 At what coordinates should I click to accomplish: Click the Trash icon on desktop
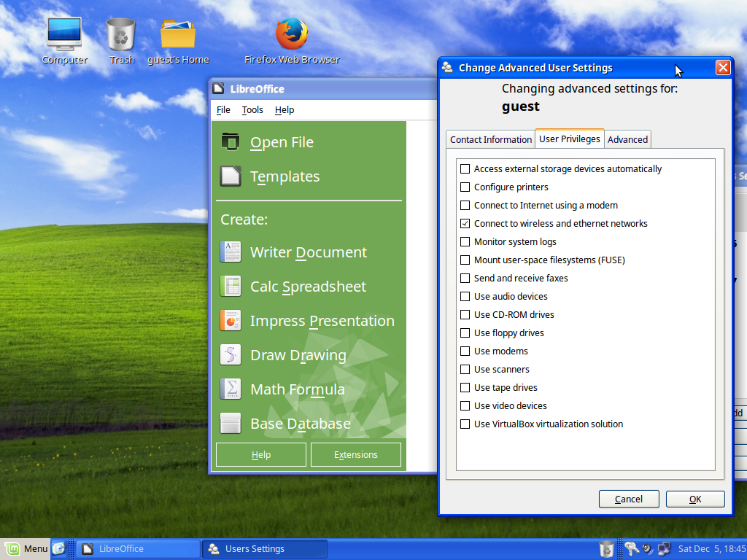coord(121,34)
